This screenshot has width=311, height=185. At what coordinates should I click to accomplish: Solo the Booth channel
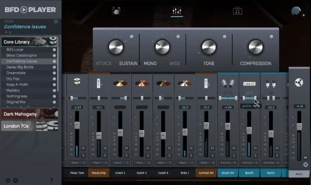coord(255,156)
